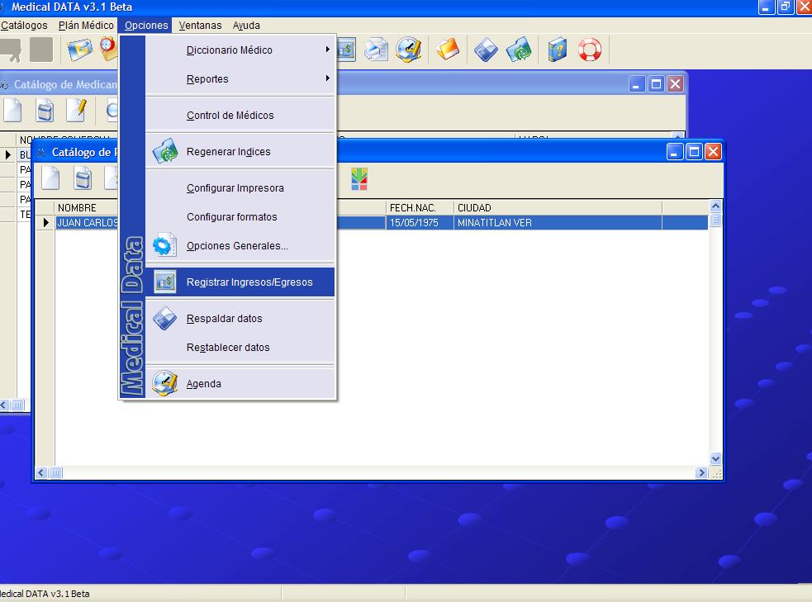This screenshot has width=812, height=602.
Task: Select Respaldar datos in the Opciones menu
Action: pyautogui.click(x=224, y=319)
